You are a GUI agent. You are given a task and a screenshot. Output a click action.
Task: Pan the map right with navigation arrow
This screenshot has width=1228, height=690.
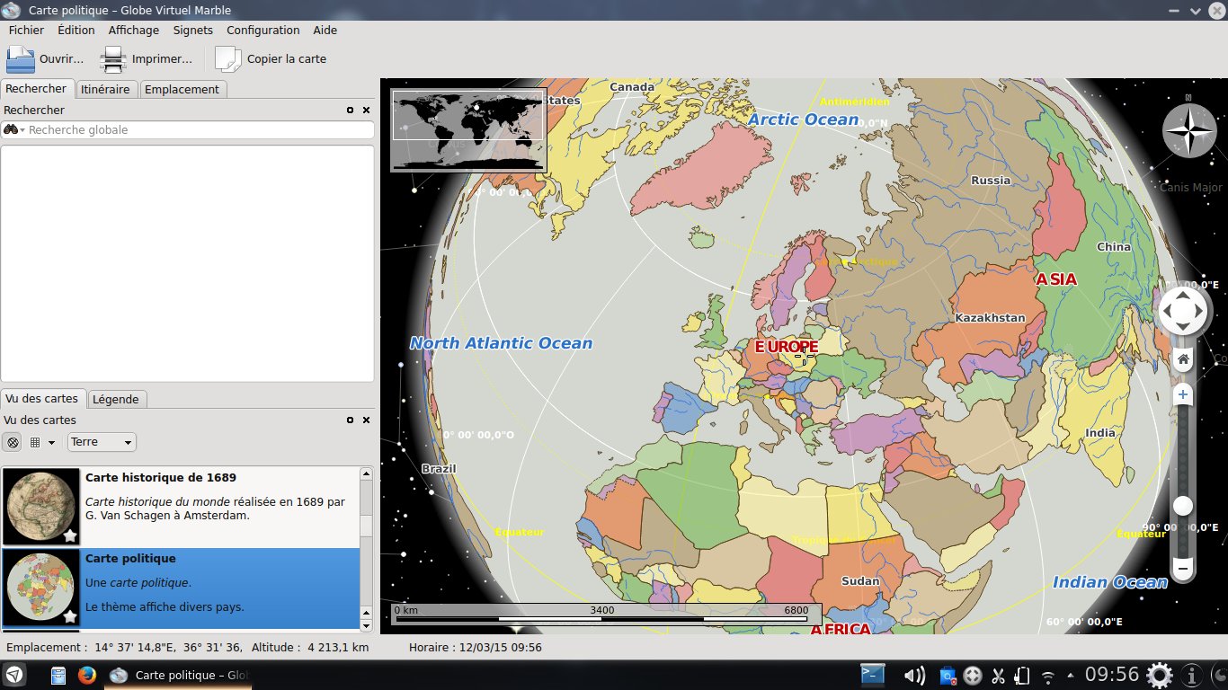[x=1199, y=312]
